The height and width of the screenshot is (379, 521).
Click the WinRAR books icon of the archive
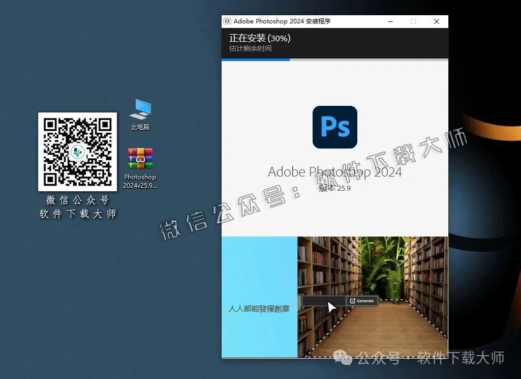[140, 158]
